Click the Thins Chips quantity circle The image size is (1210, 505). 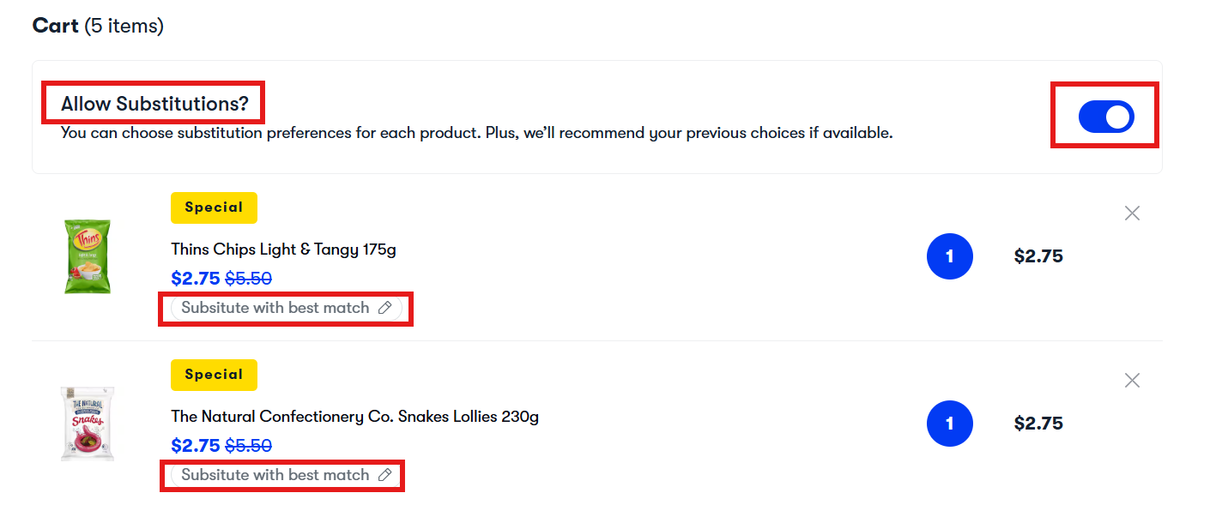click(x=949, y=256)
